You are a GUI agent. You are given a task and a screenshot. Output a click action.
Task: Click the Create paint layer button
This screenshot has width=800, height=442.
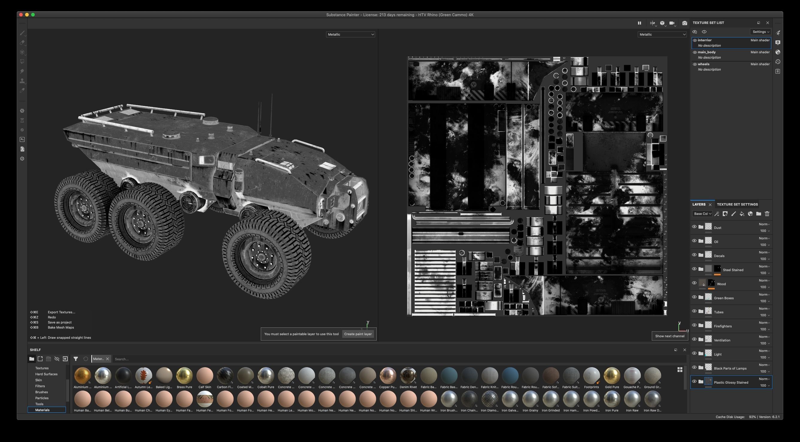pyautogui.click(x=358, y=334)
